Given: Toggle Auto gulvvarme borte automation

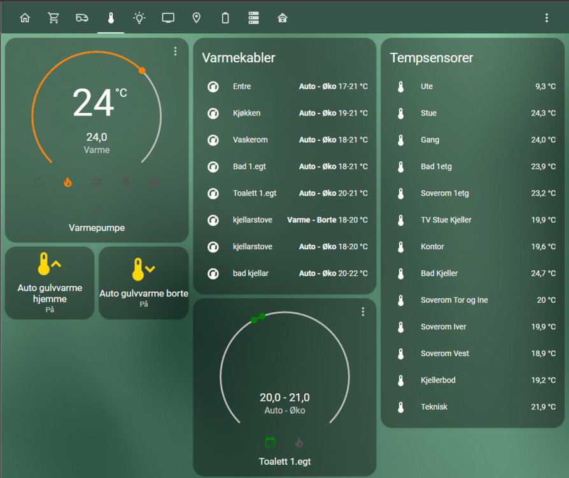Looking at the screenshot, I should pos(144,283).
